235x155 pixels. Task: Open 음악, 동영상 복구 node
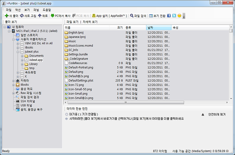click(x=31, y=110)
